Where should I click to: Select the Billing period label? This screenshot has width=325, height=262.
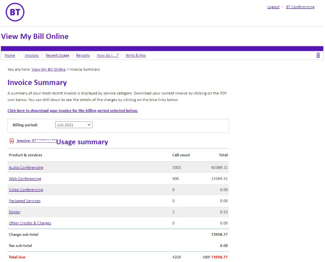click(25, 125)
